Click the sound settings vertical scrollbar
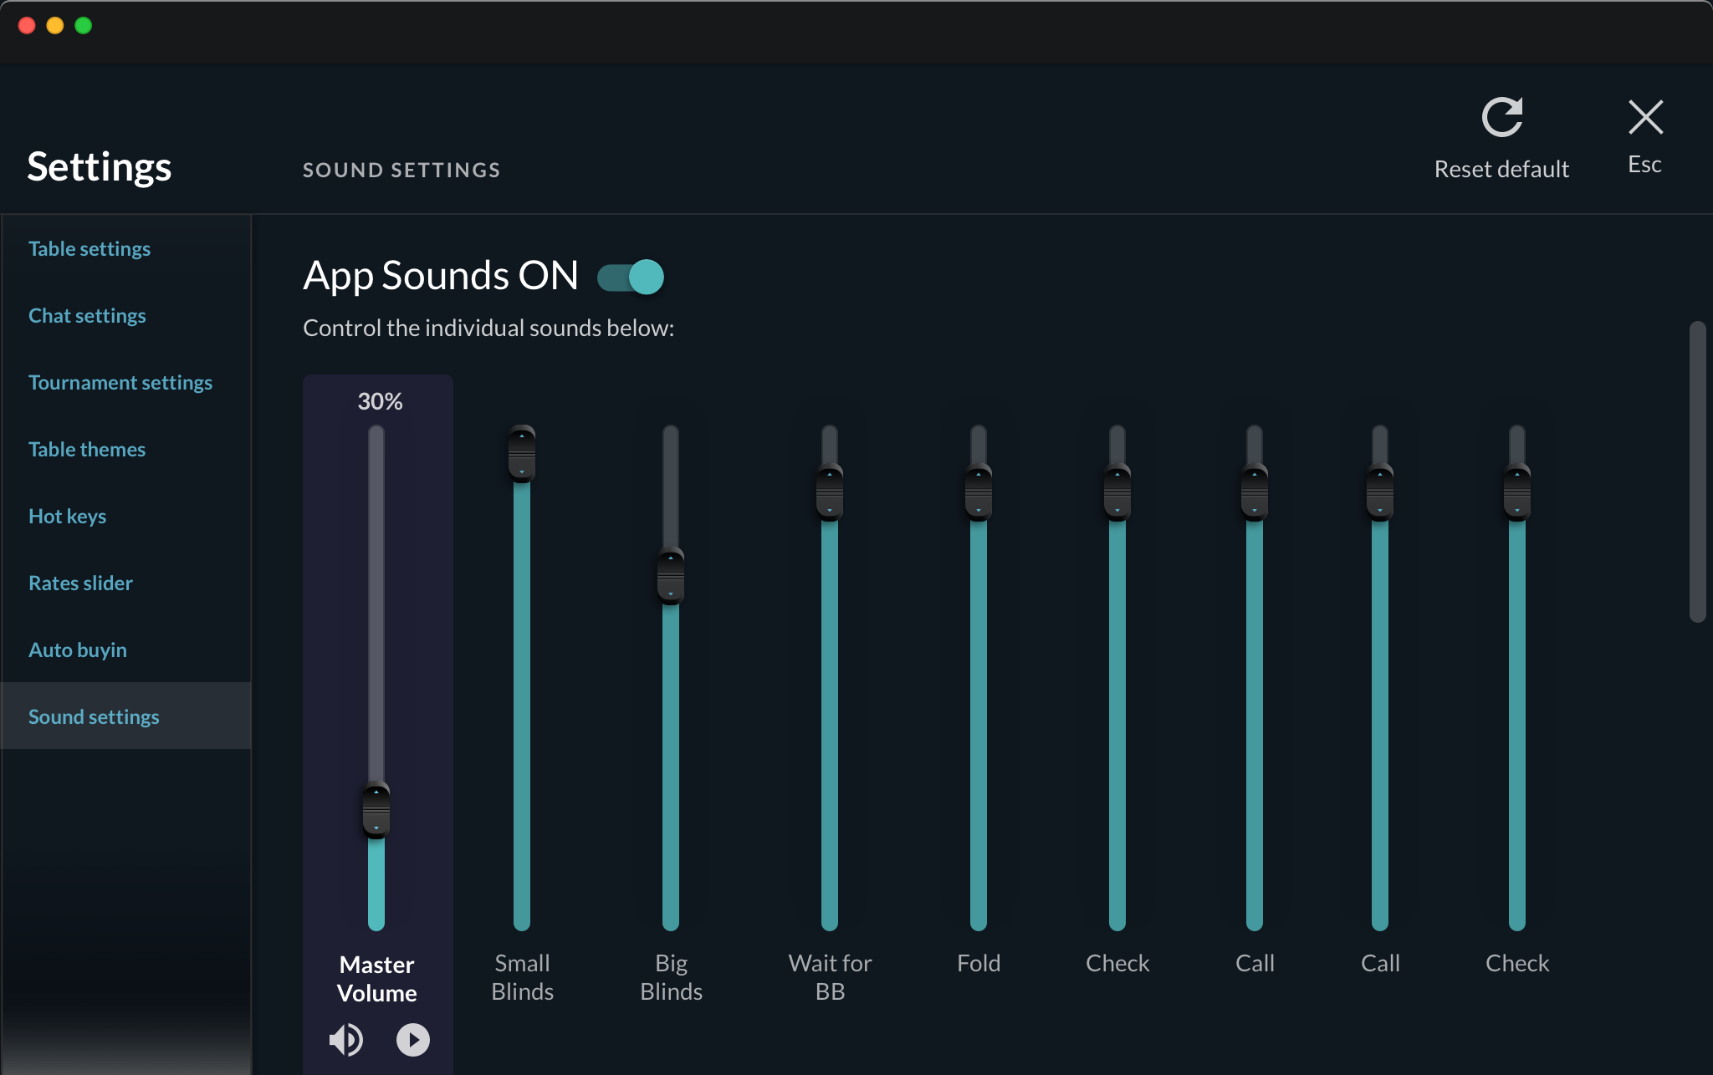 pos(1697,471)
